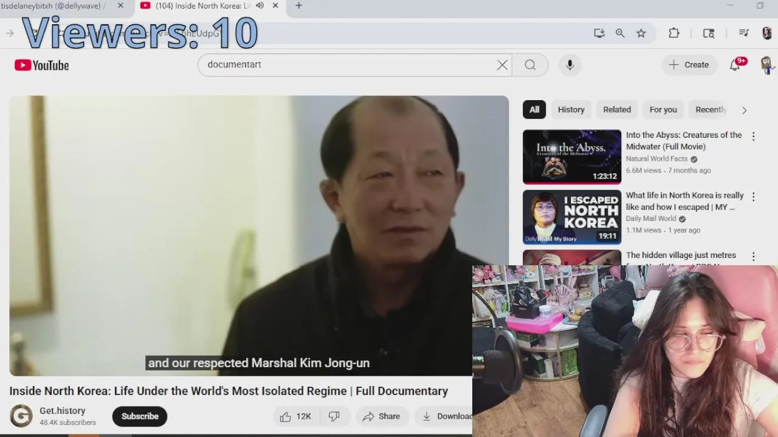Screen dimensions: 778x437
Task: Share the video
Action: click(381, 416)
